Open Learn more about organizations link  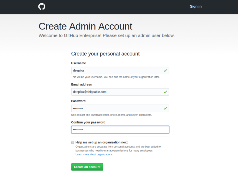94,155
